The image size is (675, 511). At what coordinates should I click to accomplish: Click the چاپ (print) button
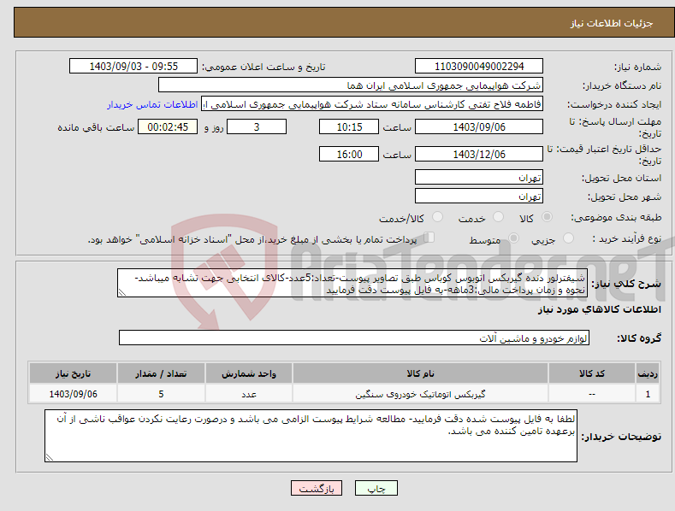376,488
